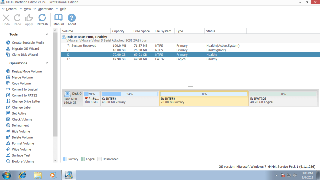Select the C: partition usage bar
Image resolution: width=320 pixels, height=180 pixels.
click(x=129, y=94)
